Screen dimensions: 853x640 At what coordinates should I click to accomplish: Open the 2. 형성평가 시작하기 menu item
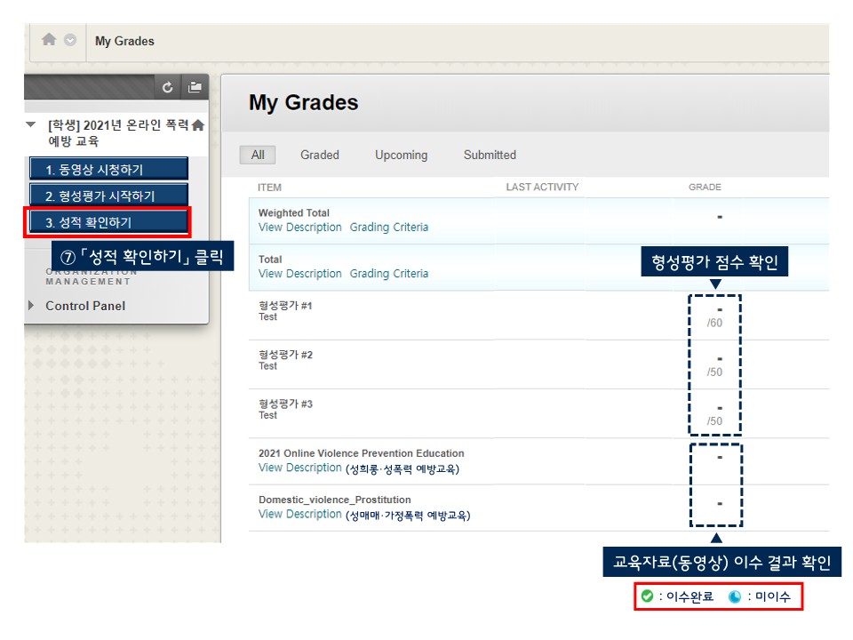(x=108, y=196)
